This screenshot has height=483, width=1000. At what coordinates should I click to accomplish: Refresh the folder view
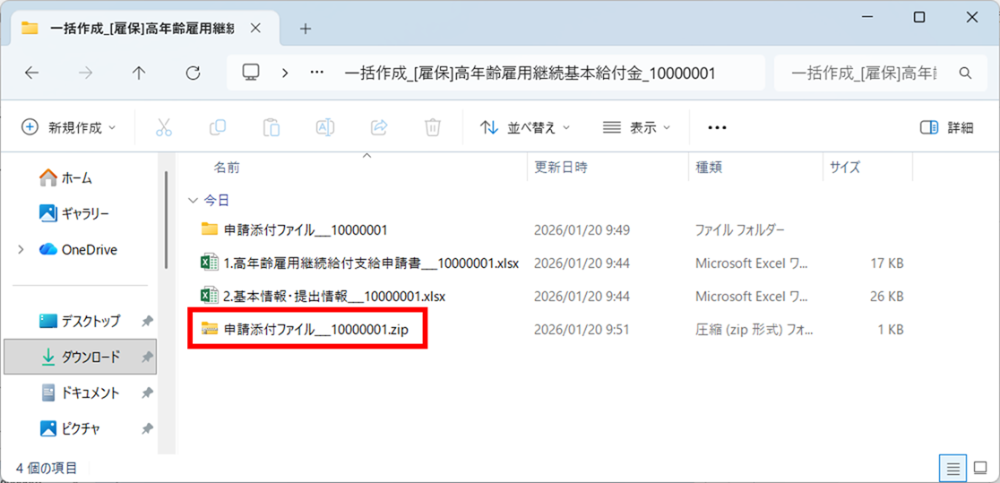[193, 73]
